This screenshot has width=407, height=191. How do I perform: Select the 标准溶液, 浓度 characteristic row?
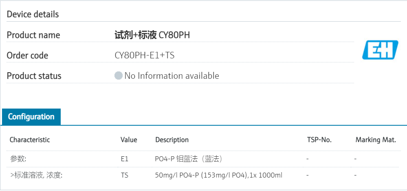tap(36, 175)
